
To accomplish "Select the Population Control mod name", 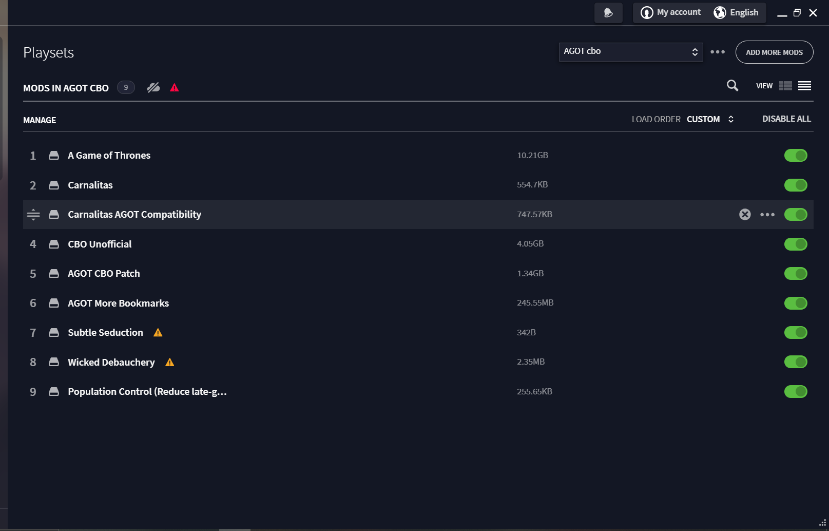I will pos(147,392).
